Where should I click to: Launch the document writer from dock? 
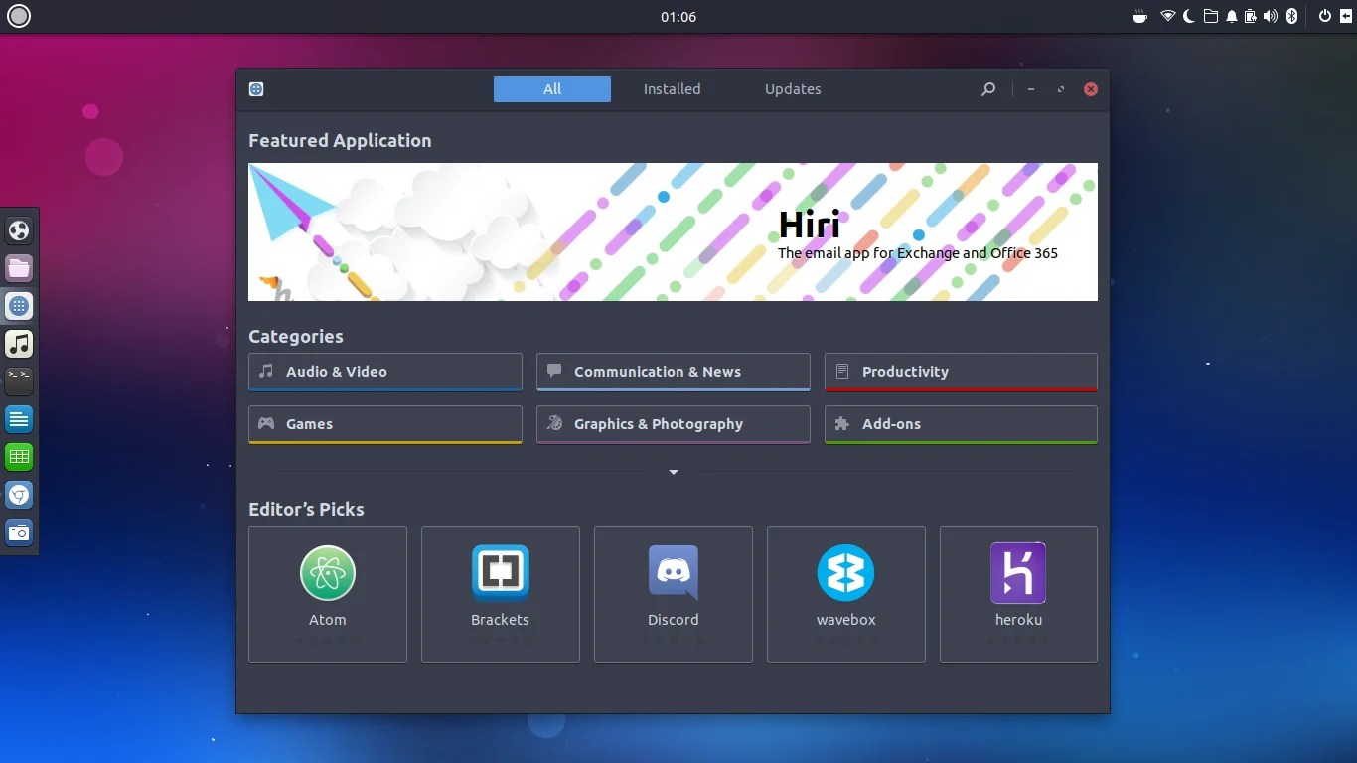coord(19,419)
